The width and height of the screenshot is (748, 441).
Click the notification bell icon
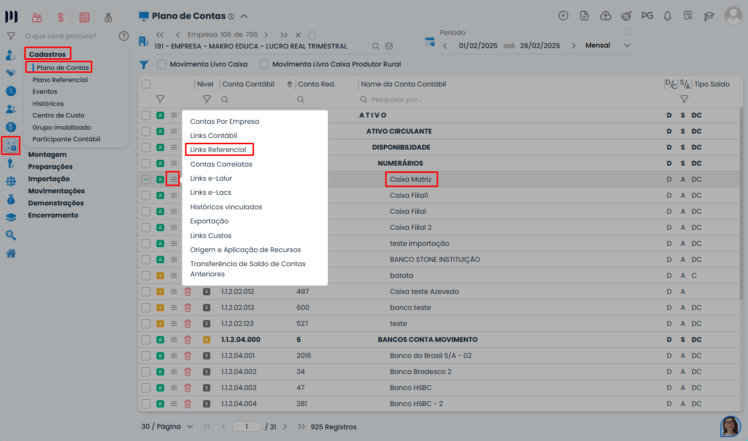[x=667, y=16]
